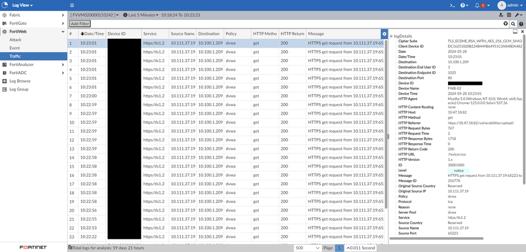526x252 pixels.
Task: Click the log details dock/maximize icon
Action: (x=515, y=31)
